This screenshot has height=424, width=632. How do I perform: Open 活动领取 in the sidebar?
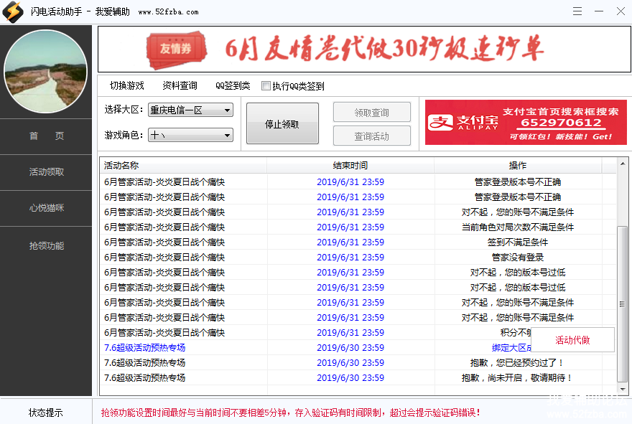[x=46, y=172]
